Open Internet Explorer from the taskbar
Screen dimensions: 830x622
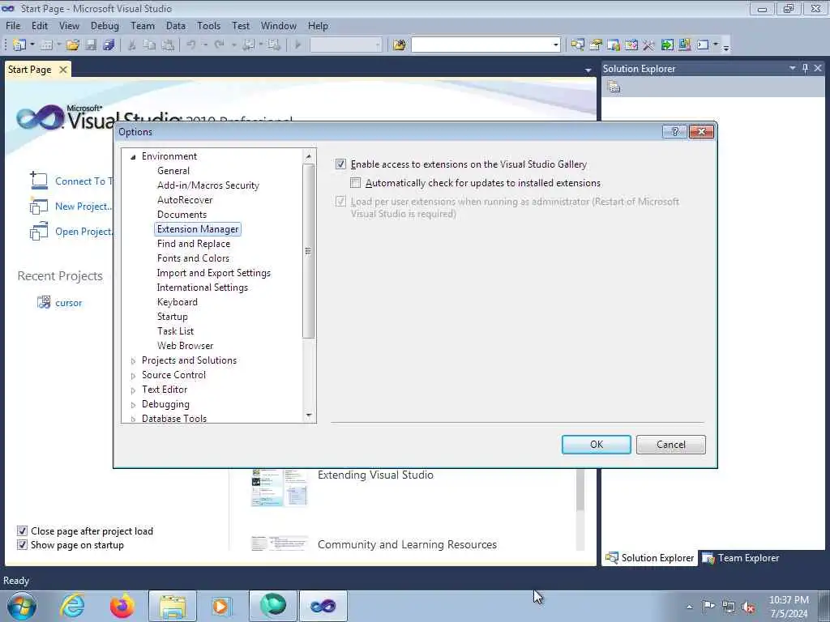point(72,606)
